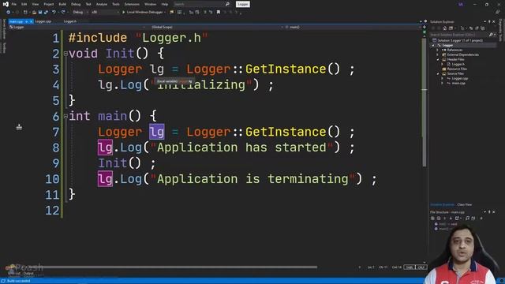Open the Window menu
Image resolution: width=505 pixels, height=284 pixels.
tap(150, 4)
